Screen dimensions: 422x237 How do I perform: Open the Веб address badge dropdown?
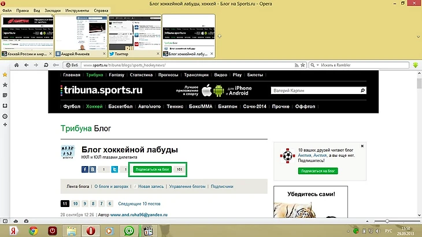click(x=72, y=65)
